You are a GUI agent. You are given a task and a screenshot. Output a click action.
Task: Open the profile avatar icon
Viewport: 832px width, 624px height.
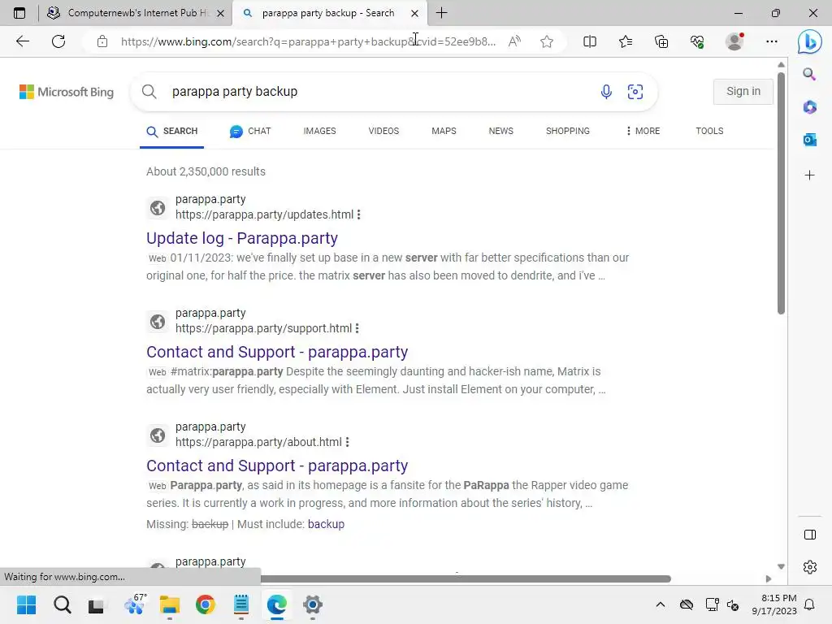(734, 41)
